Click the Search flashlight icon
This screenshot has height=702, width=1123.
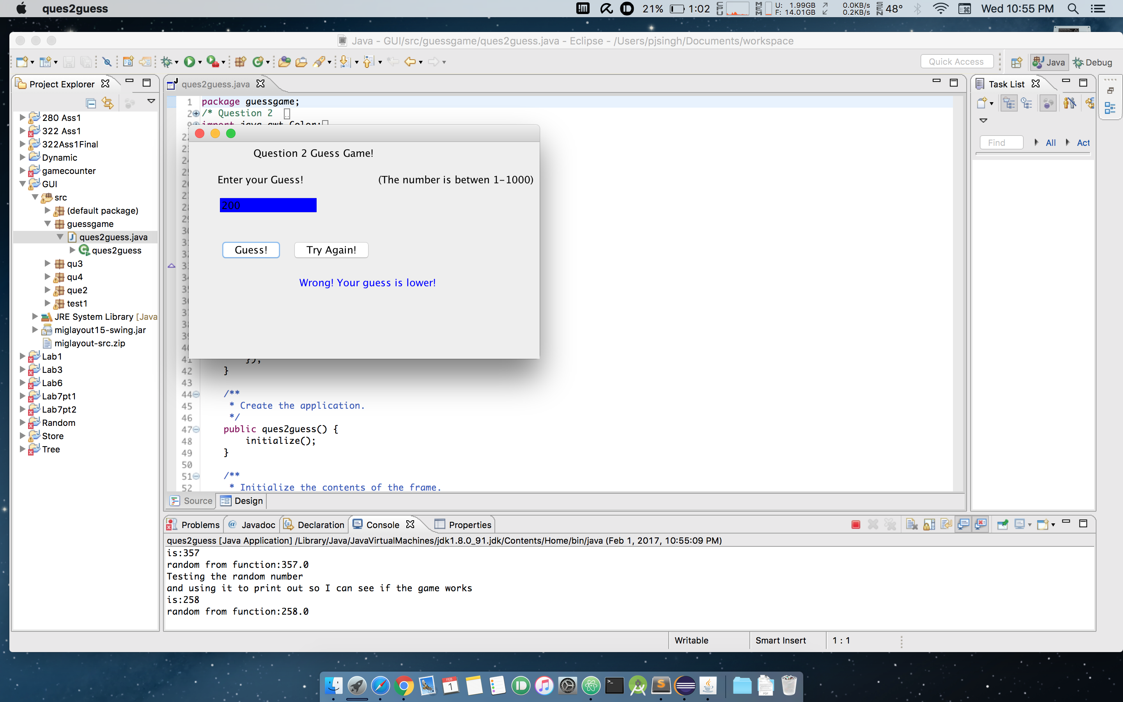coord(319,62)
